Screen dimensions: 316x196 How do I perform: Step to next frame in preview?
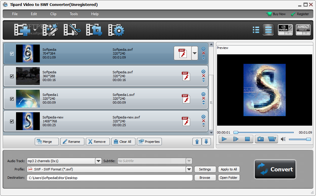(x=236, y=139)
